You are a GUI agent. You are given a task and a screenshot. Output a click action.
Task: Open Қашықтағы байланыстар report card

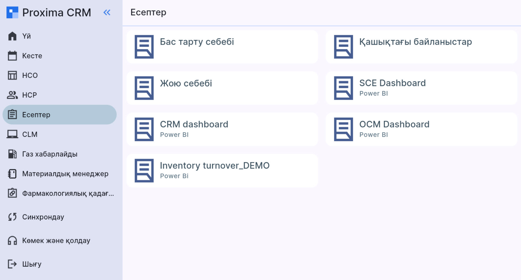pos(421,47)
